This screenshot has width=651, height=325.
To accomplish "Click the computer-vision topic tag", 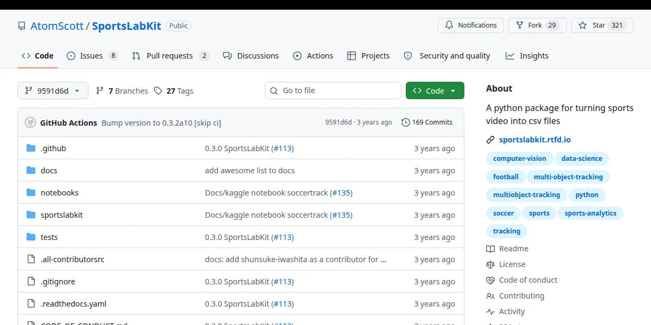I will click(520, 159).
